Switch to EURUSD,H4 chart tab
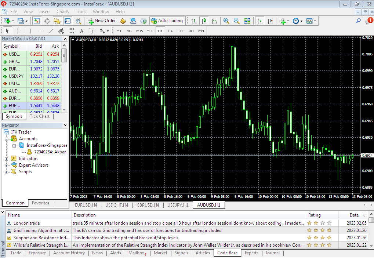 click(x=86, y=205)
